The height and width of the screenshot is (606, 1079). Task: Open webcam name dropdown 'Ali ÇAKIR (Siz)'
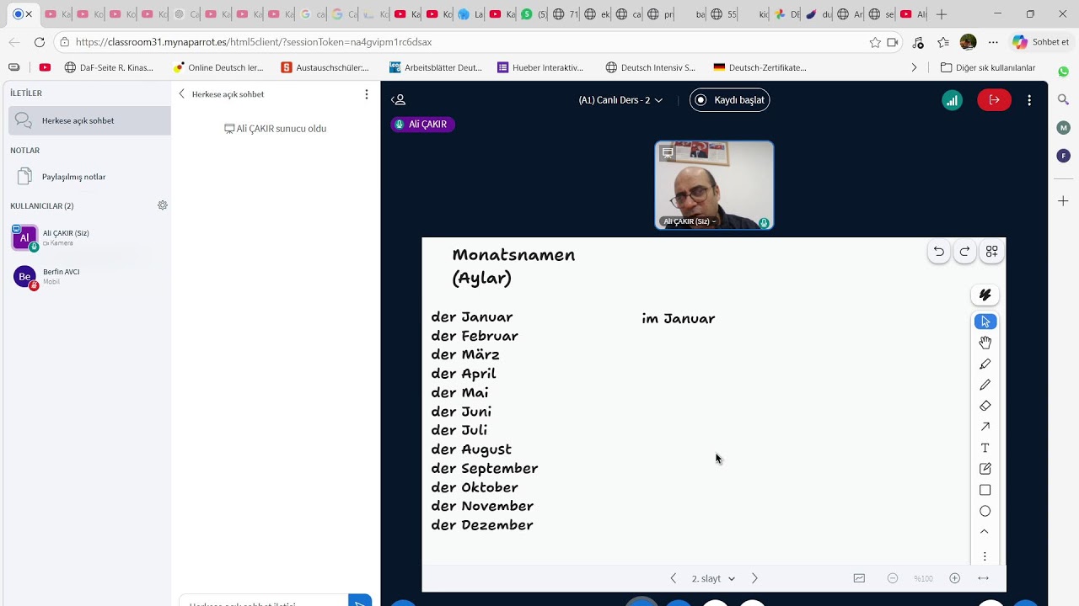coord(690,221)
